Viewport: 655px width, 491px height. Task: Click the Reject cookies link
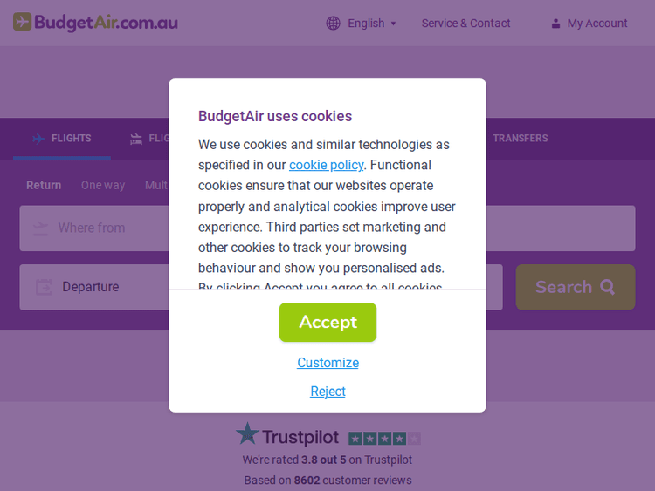click(x=327, y=392)
